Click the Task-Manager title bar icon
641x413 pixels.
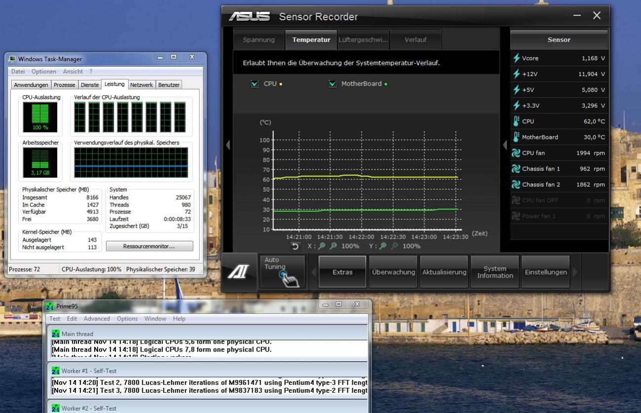tap(12, 59)
